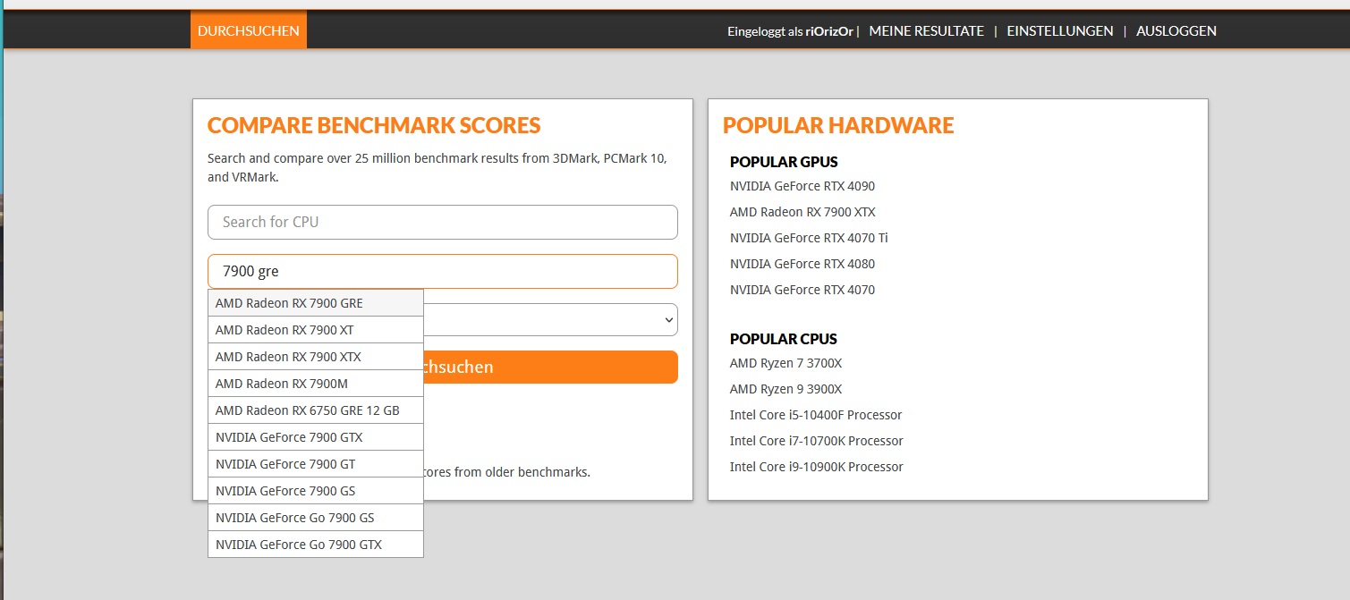Open Intel Core i7-10700K Processor link
Image resolution: width=1350 pixels, height=600 pixels.
tap(817, 441)
